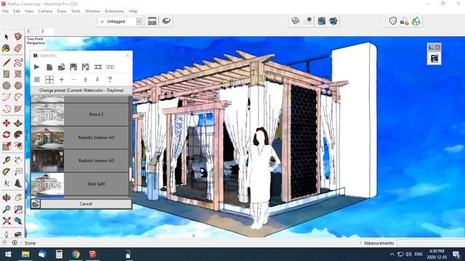Pick the Dimension tool
The height and width of the screenshot is (261, 465).
pos(18,160)
